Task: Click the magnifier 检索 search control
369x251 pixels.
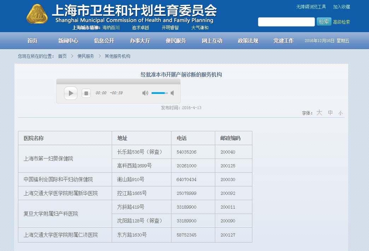Action: (324, 22)
